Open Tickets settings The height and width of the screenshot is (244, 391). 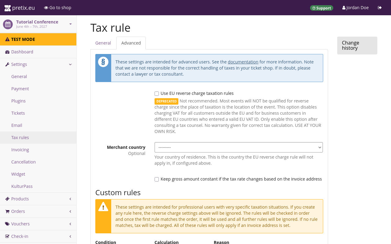pos(38,113)
